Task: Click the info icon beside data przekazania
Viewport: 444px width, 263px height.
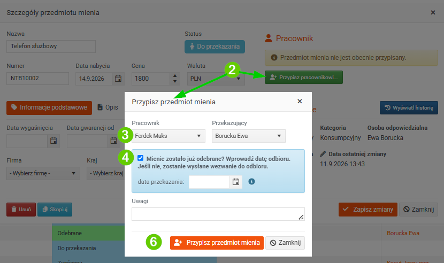Action: (x=251, y=181)
